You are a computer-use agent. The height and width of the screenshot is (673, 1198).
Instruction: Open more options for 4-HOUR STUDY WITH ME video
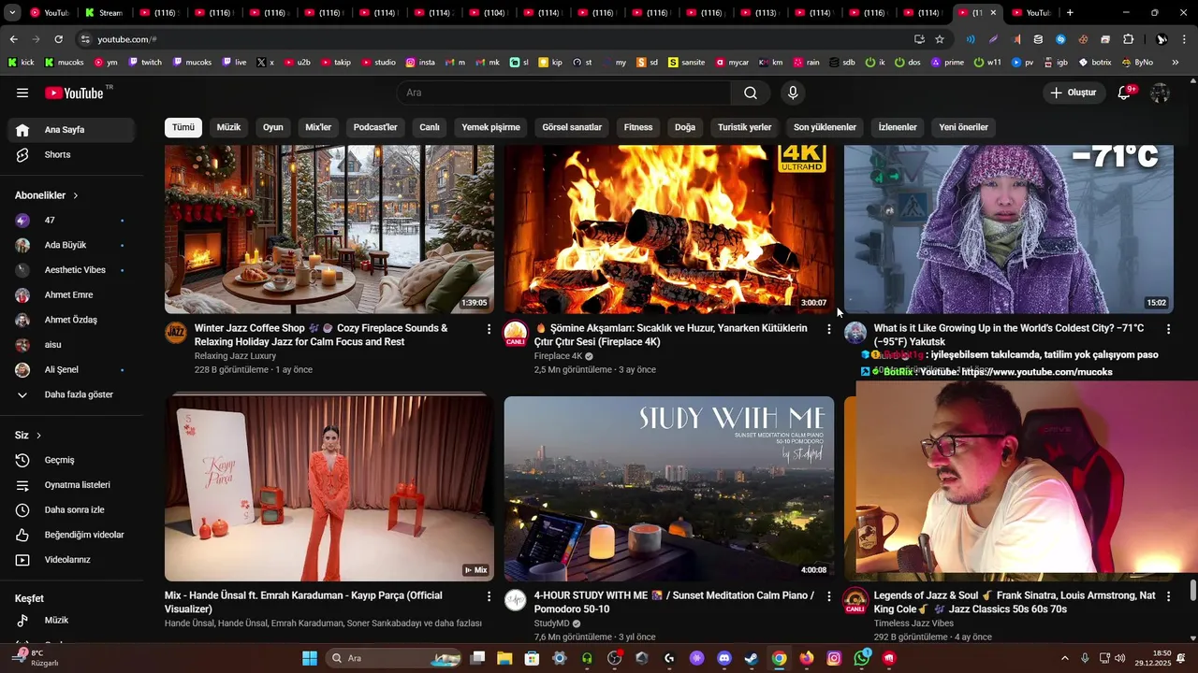(x=828, y=596)
